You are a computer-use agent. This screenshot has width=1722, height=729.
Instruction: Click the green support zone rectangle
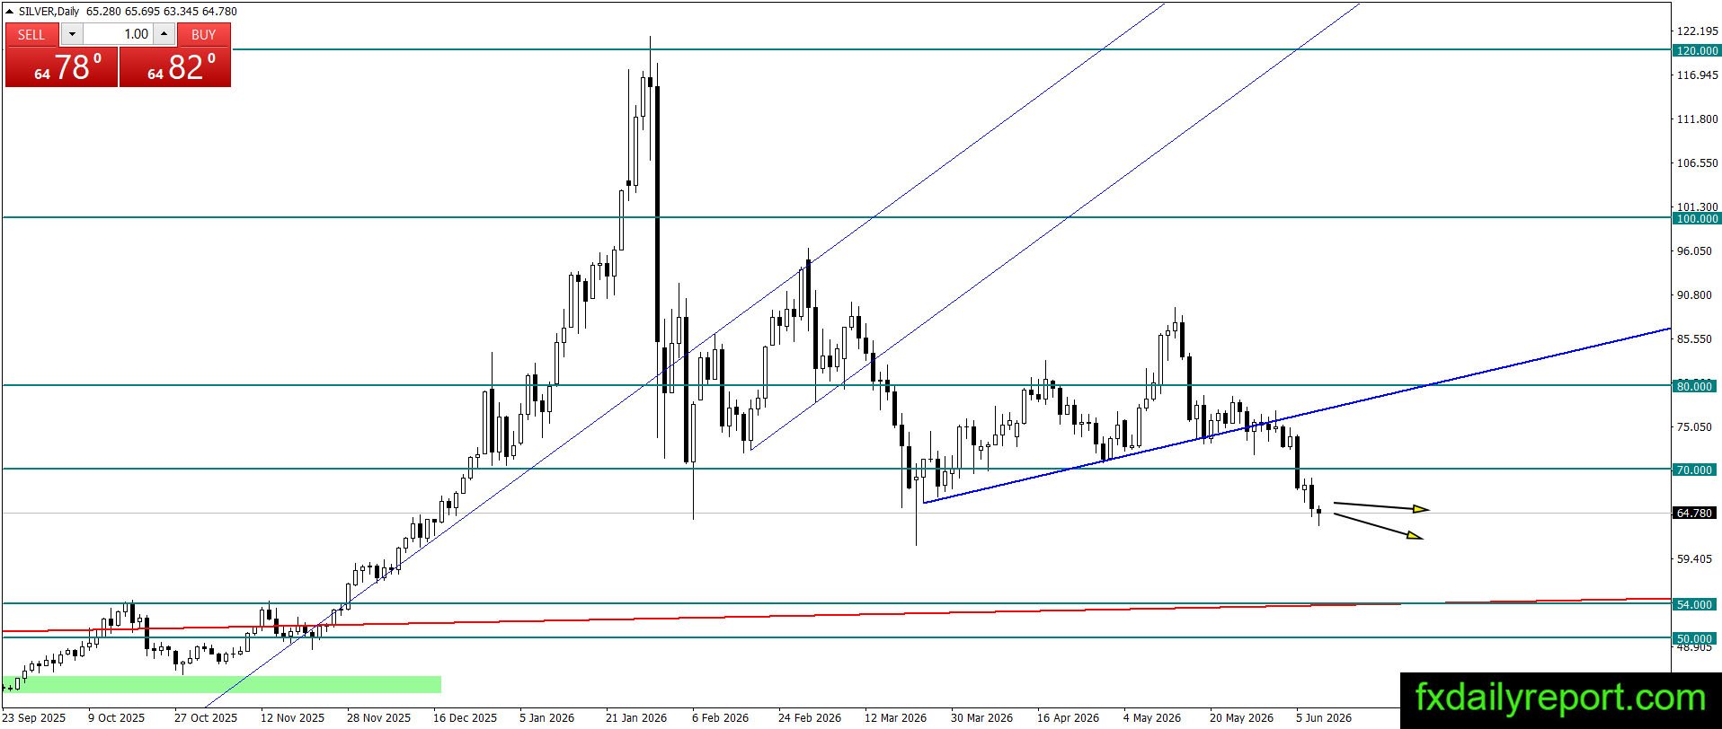[x=222, y=684]
